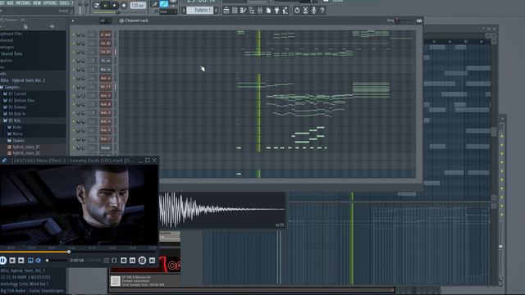Click the plug icon in top toolbar
The width and height of the screenshot is (525, 295).
(276, 11)
